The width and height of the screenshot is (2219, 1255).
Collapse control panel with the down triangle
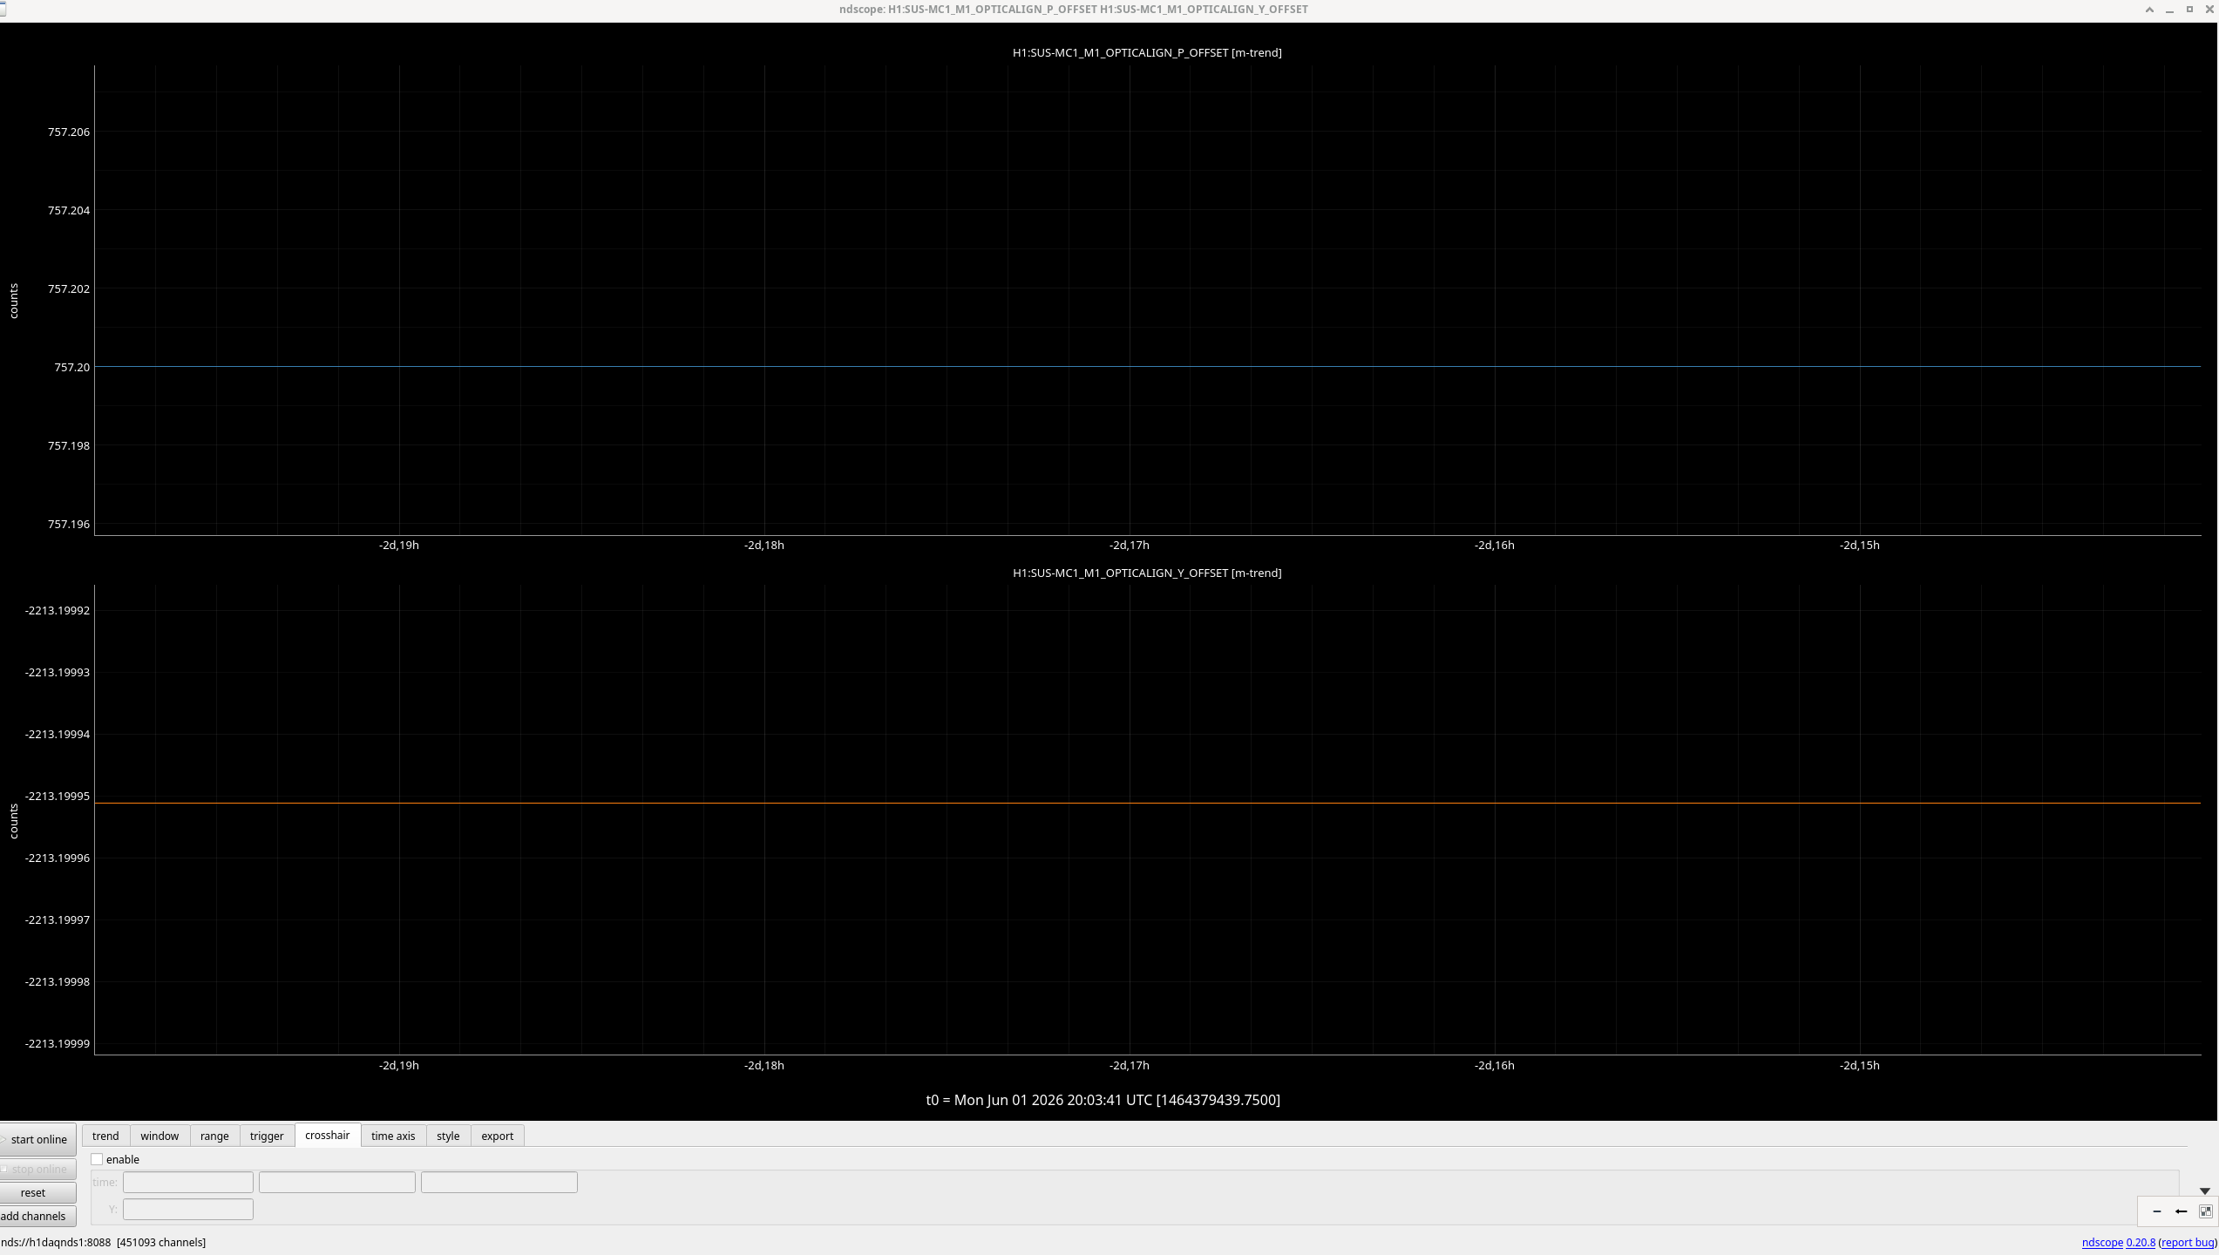coord(2204,1191)
